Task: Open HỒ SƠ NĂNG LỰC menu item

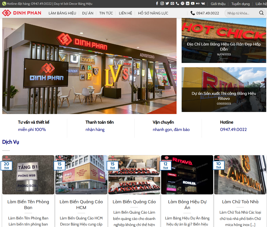Action: 153,13
